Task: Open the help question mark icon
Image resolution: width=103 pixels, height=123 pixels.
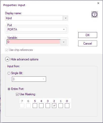Action: coord(94,15)
